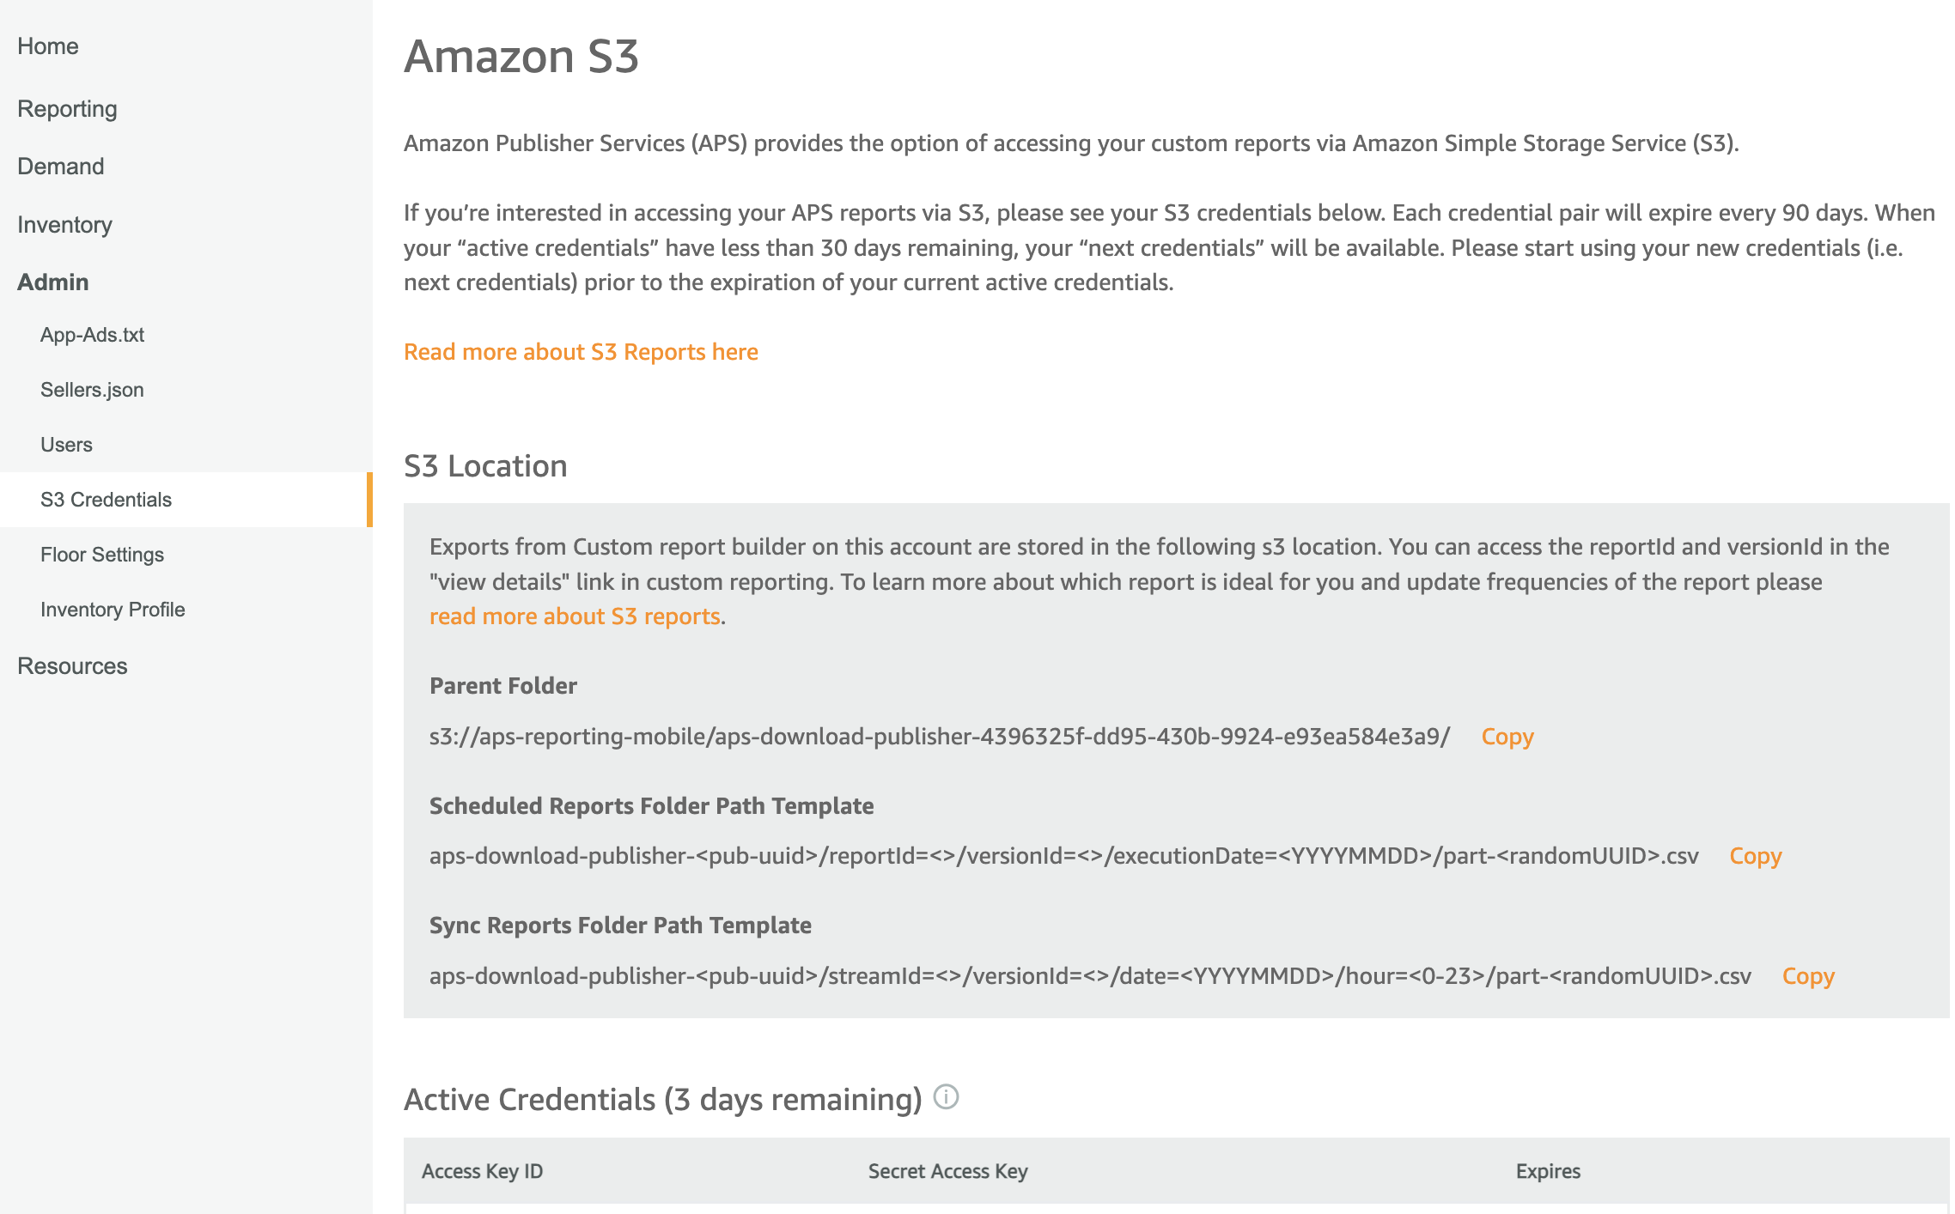Click the Access Key ID column header

tap(483, 1171)
